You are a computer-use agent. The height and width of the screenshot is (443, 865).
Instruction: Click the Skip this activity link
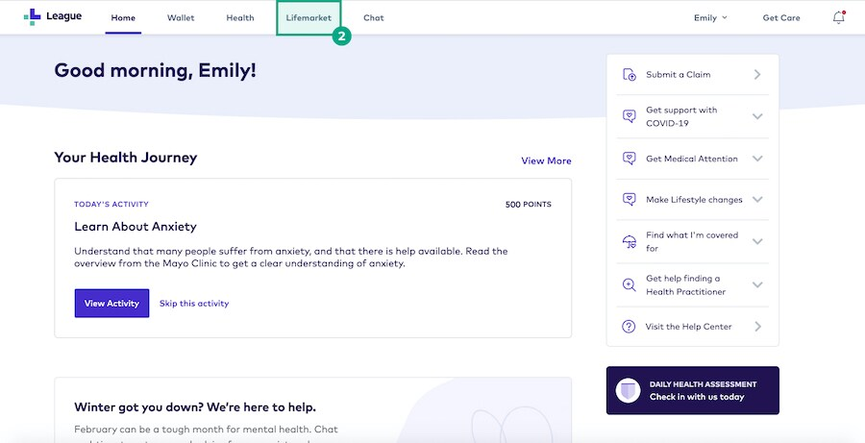pos(194,304)
